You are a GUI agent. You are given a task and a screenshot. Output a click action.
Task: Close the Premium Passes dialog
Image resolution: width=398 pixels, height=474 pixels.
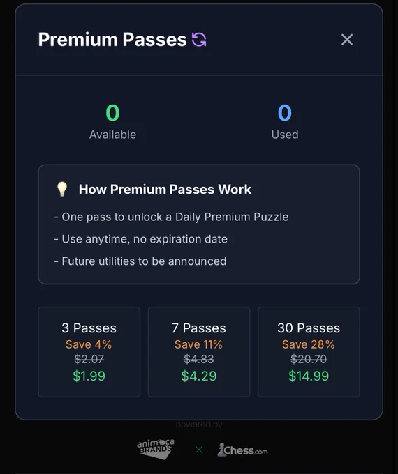tap(347, 40)
